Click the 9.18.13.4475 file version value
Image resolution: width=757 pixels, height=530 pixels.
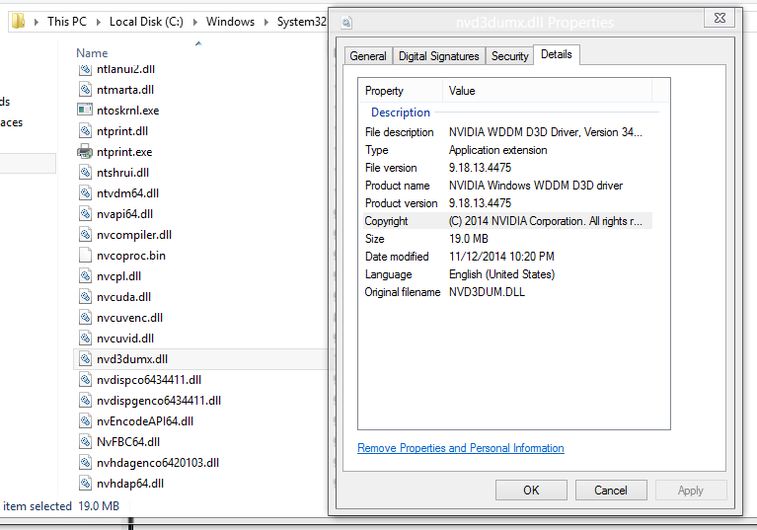(x=480, y=168)
